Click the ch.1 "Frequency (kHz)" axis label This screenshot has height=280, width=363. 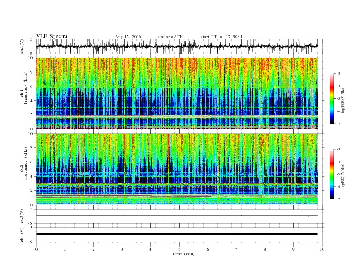(26, 88)
